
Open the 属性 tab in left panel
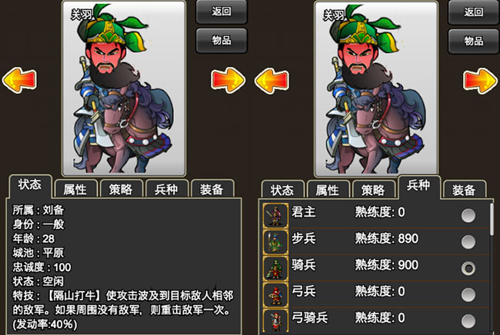click(75, 189)
